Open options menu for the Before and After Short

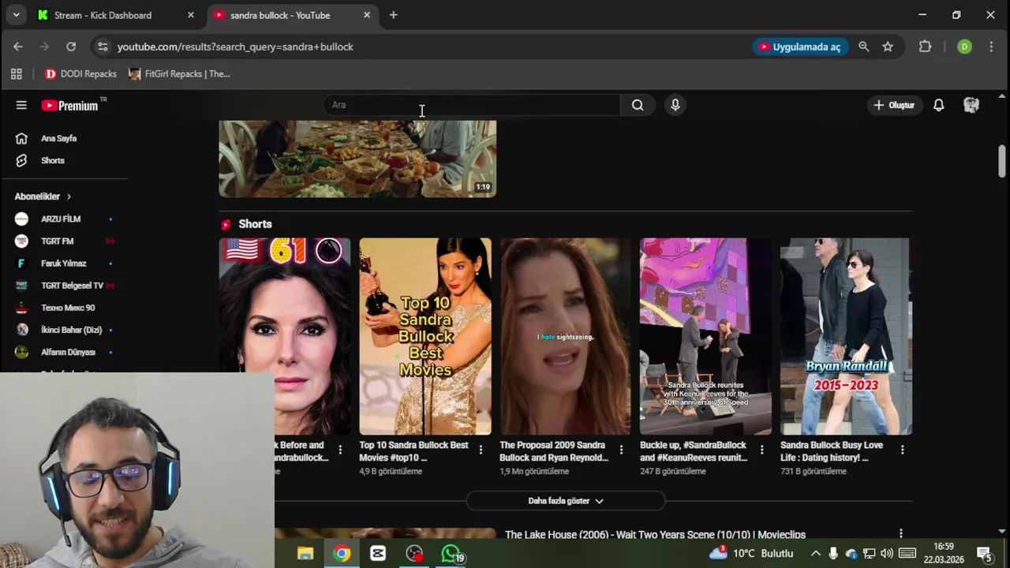340,450
